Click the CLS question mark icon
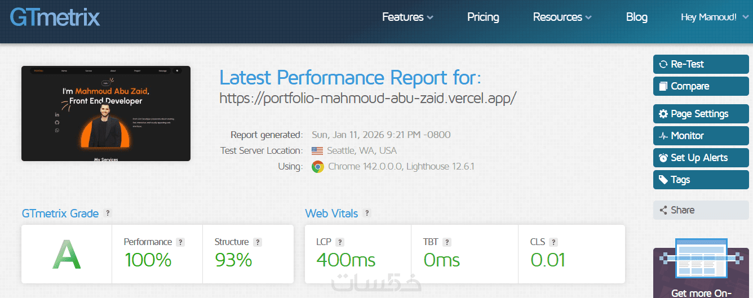The height and width of the screenshot is (298, 753). tap(553, 242)
